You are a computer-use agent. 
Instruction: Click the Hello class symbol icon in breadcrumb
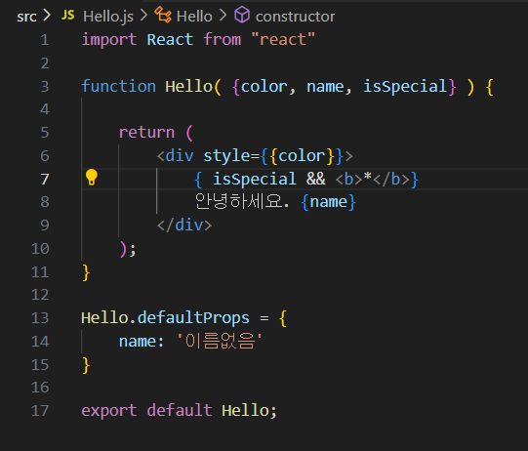click(x=163, y=16)
